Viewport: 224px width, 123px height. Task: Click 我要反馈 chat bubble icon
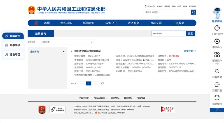[x=217, y=84]
